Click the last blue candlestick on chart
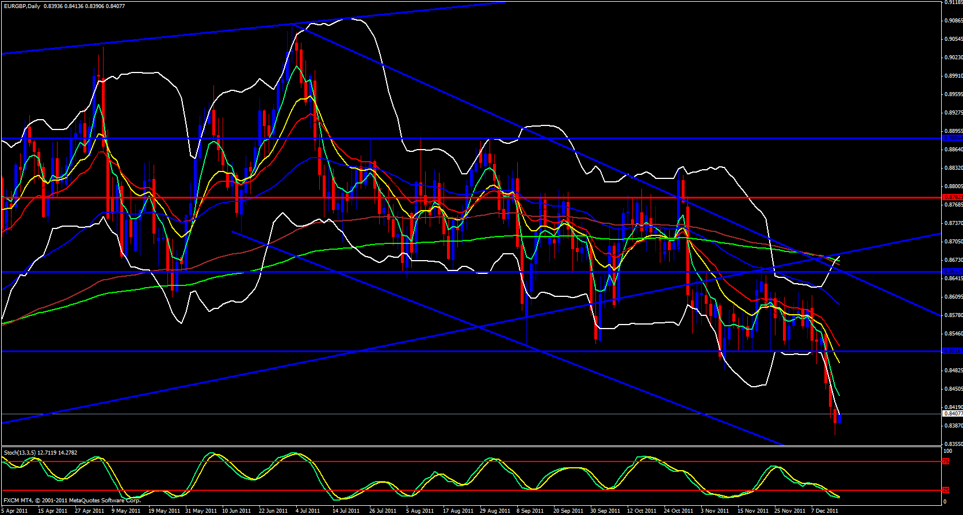Screen dimensions: 963x515 [839, 418]
